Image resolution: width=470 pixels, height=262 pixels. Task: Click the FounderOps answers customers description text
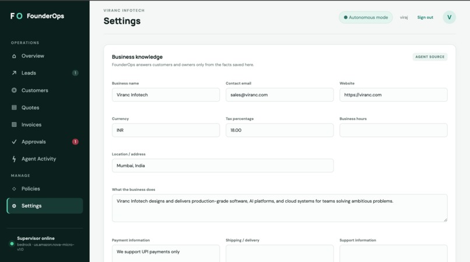[x=183, y=65]
